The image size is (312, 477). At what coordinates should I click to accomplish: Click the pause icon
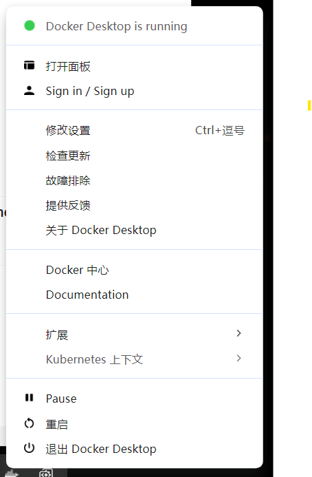point(29,398)
